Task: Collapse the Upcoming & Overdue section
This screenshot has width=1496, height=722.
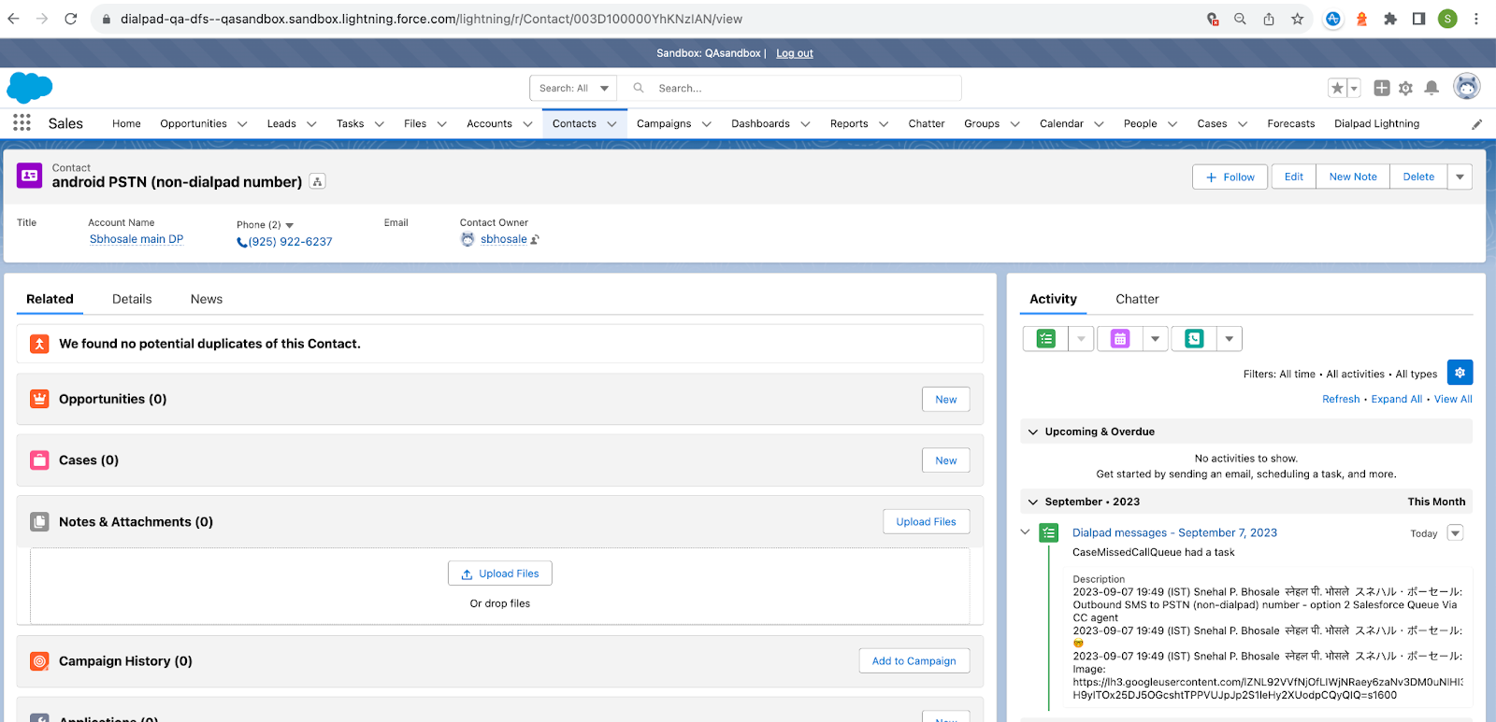Action: point(1033,432)
